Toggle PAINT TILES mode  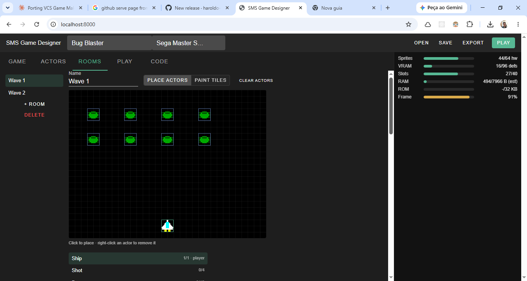tap(210, 80)
